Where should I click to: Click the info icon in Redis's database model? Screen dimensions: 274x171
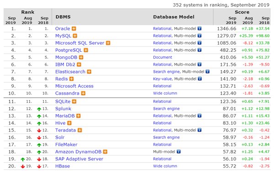coord(200,79)
